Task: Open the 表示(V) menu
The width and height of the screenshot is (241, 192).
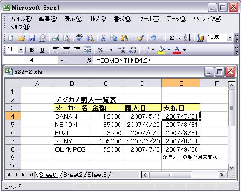Action: coord(73,19)
